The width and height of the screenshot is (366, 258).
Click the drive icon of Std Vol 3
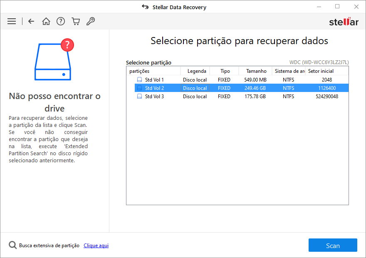click(x=139, y=97)
